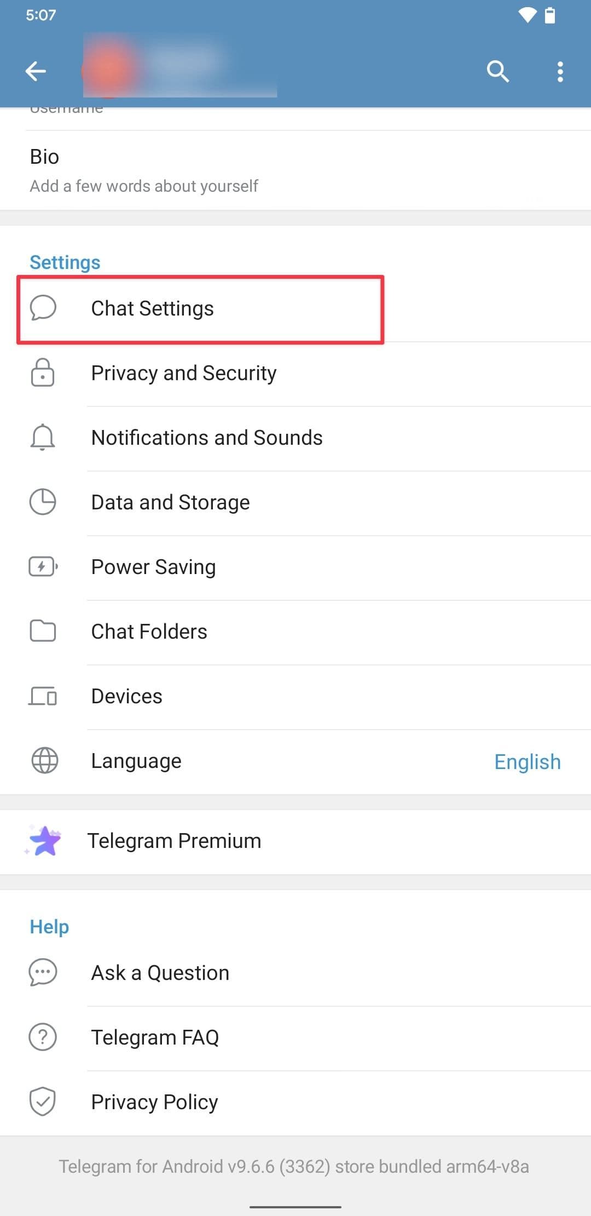Image resolution: width=591 pixels, height=1216 pixels.
Task: Tap the bell notifications icon
Action: (43, 438)
